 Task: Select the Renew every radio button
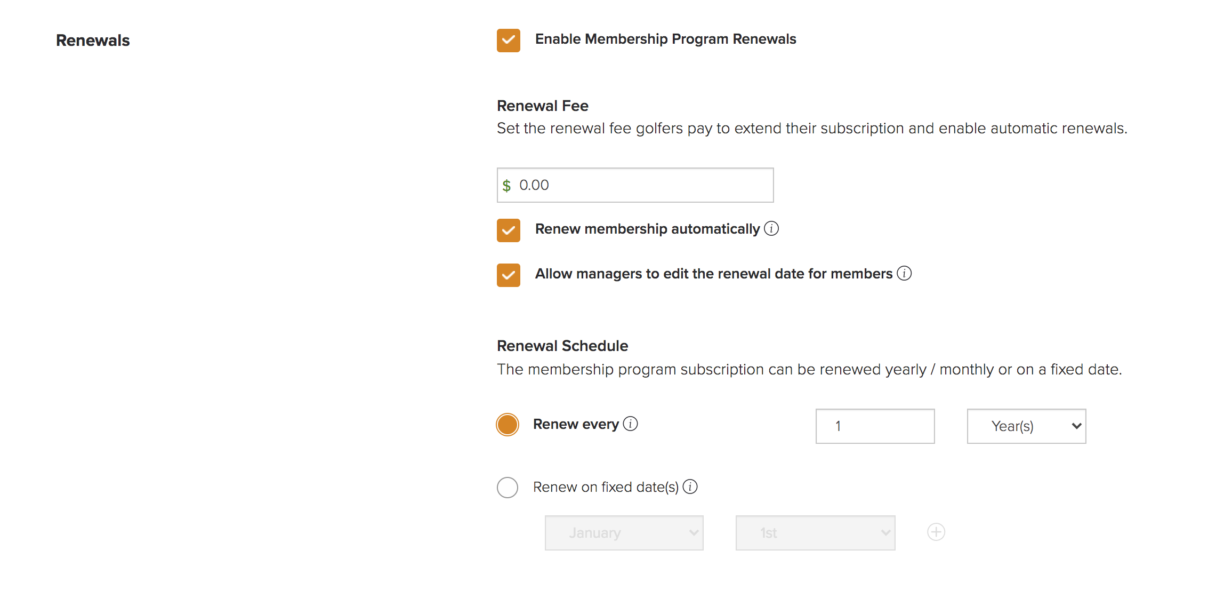[507, 425]
